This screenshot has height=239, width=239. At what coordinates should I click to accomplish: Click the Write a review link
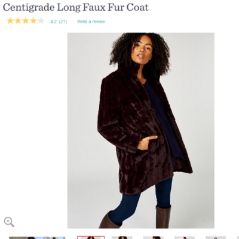(x=91, y=22)
